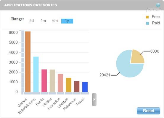
Task: Click the salmon Education bar
Action: point(60,83)
